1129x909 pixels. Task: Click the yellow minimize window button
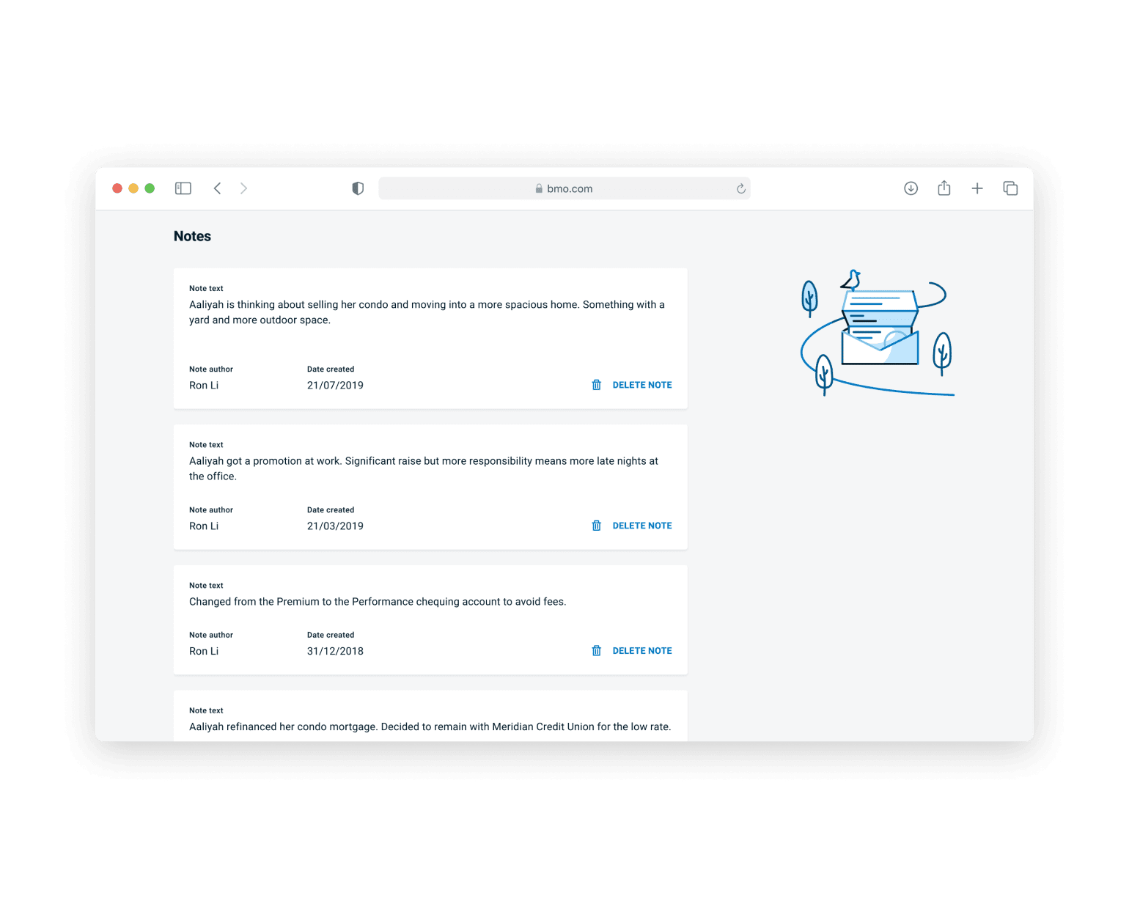click(133, 188)
